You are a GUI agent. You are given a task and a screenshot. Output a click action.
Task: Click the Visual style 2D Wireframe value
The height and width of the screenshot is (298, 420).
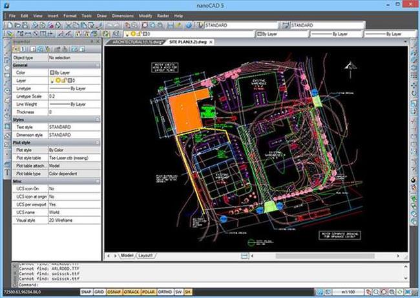[x=74, y=220]
